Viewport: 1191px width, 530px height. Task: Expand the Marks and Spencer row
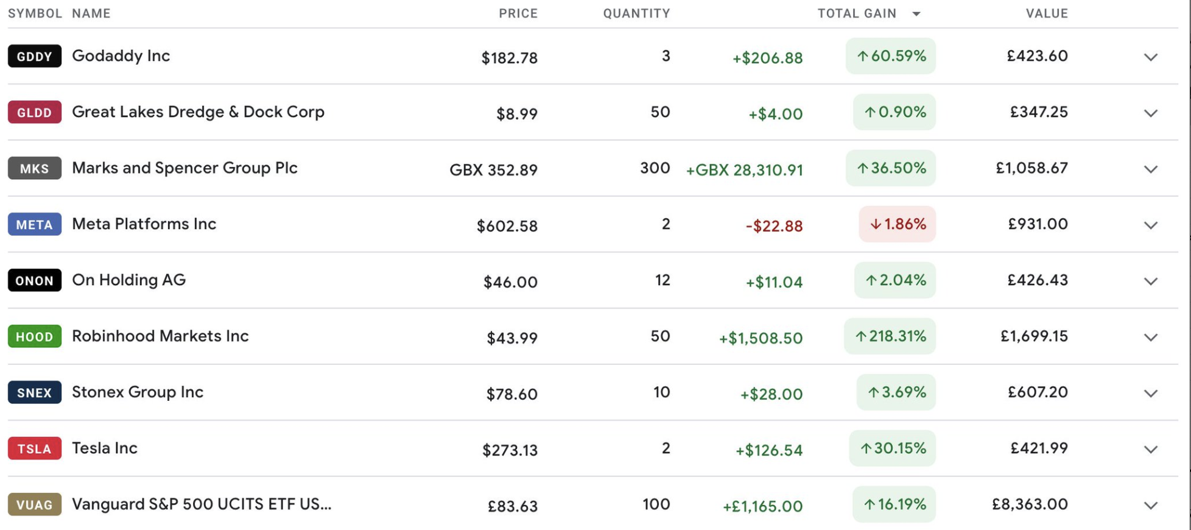coord(1150,169)
